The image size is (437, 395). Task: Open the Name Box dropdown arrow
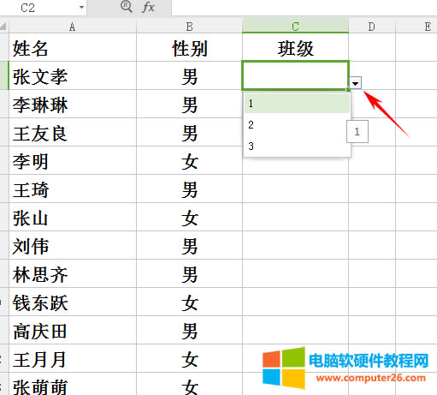tap(81, 7)
